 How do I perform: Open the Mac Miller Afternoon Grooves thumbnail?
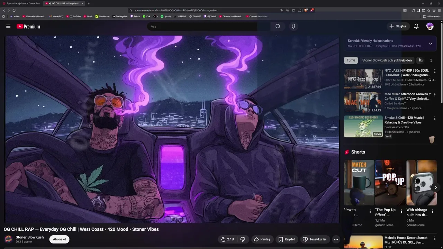click(x=363, y=103)
